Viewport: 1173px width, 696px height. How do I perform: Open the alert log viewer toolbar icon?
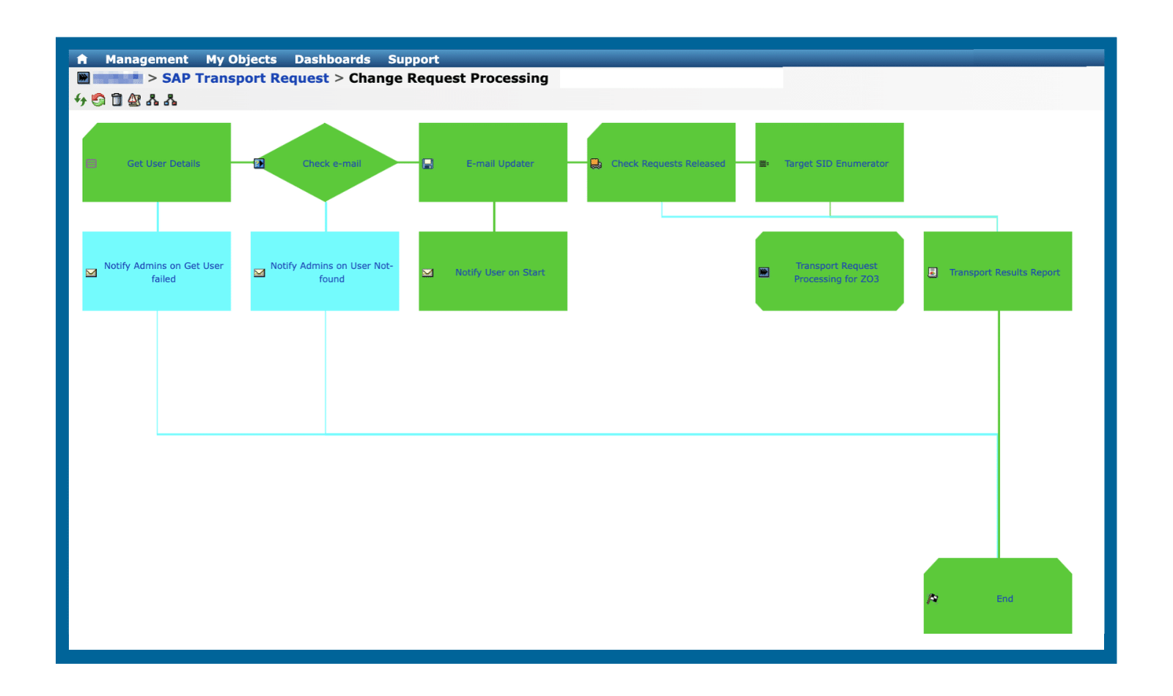134,100
